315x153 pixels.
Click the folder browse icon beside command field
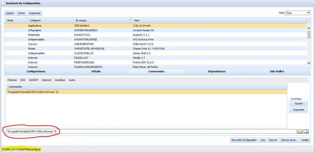click(300, 132)
